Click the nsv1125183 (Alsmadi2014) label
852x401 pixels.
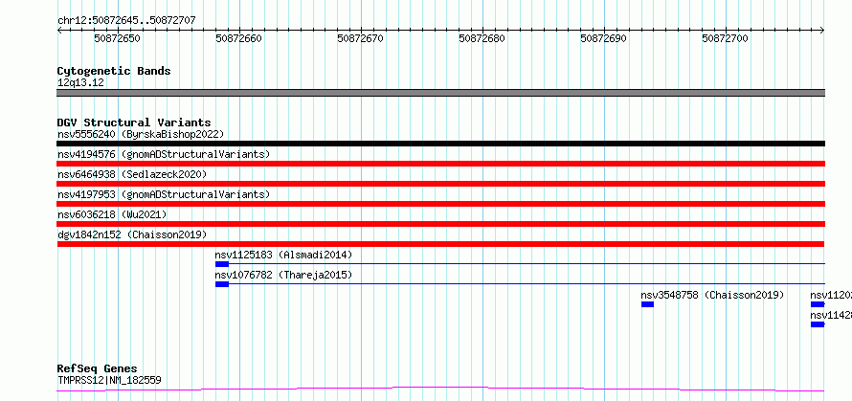[283, 255]
